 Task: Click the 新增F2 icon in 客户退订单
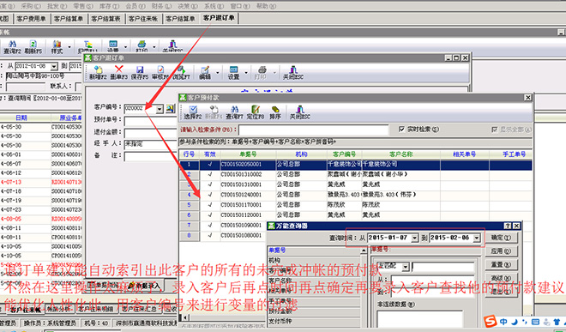(98, 69)
